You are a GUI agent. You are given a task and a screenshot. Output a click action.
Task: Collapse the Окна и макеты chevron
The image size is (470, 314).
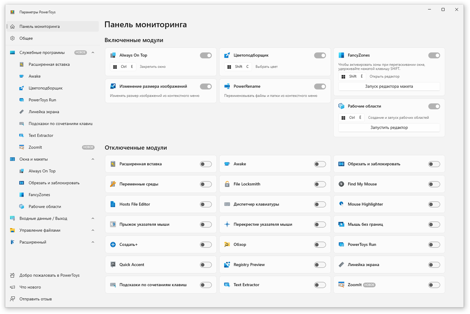[x=93, y=159]
